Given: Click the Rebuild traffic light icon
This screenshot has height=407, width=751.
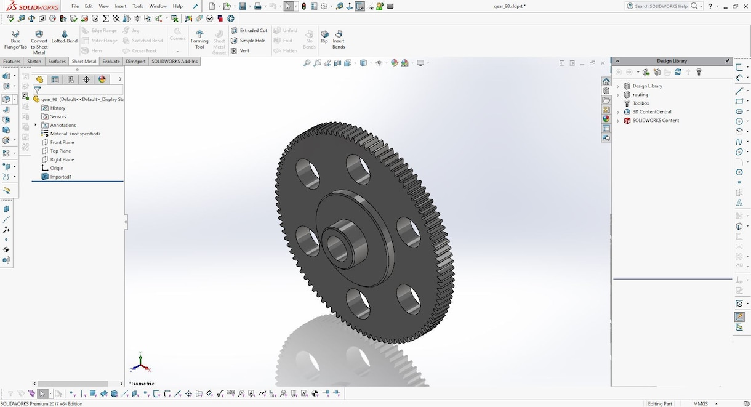Looking at the screenshot, I should coord(303,6).
